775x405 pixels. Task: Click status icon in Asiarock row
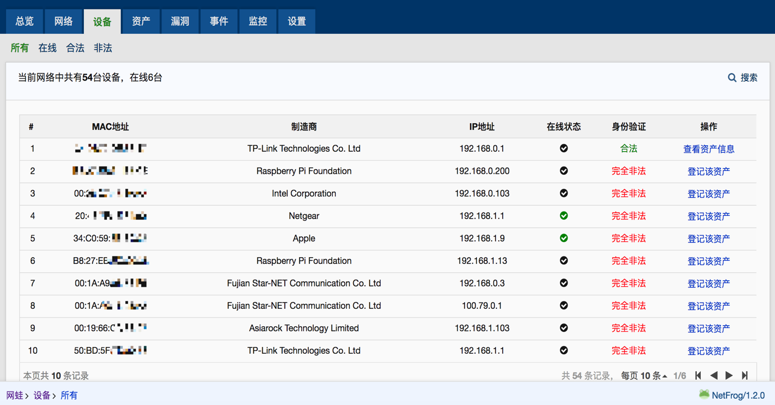point(564,328)
